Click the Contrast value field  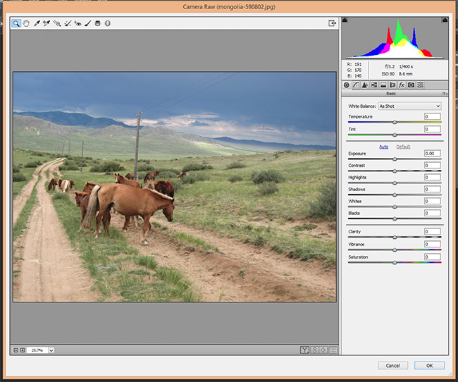[x=433, y=166]
